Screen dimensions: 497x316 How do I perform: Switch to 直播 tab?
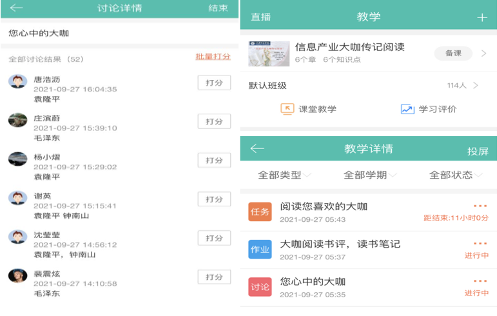coord(260,17)
